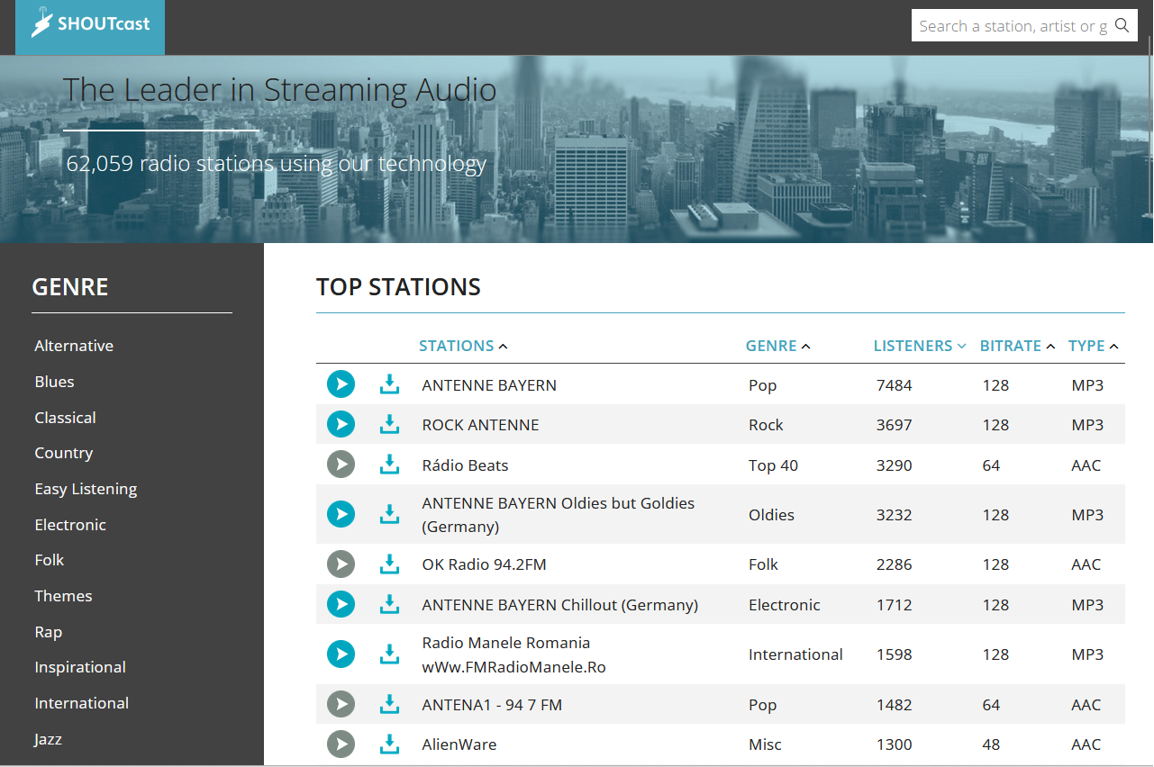Download the AlienWare stream file
Image resolution: width=1154 pixels, height=767 pixels.
point(389,744)
